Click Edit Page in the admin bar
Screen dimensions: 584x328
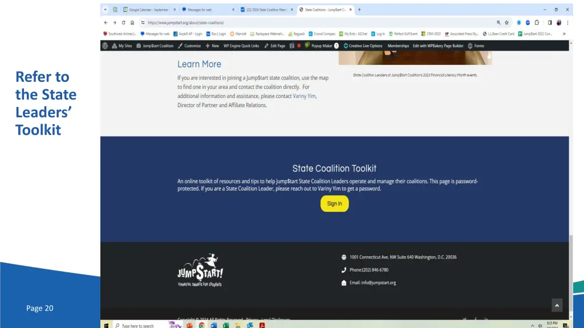coord(274,46)
